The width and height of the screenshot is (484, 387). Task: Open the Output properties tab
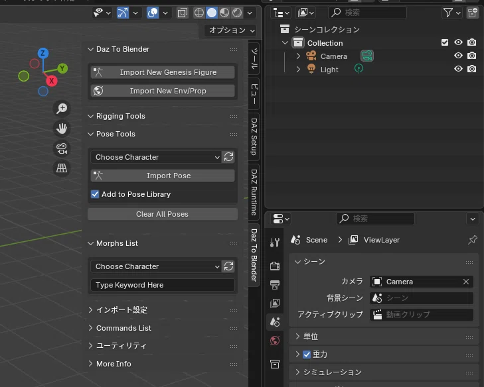point(275,284)
